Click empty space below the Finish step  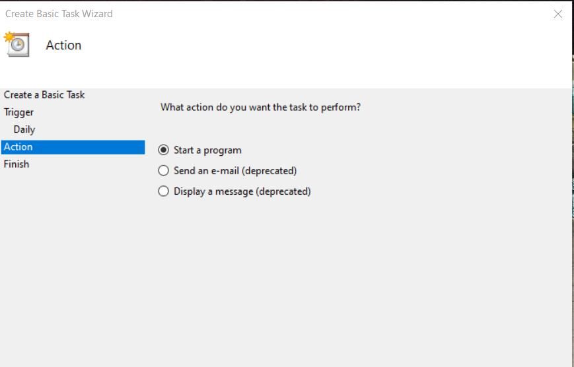click(73, 264)
